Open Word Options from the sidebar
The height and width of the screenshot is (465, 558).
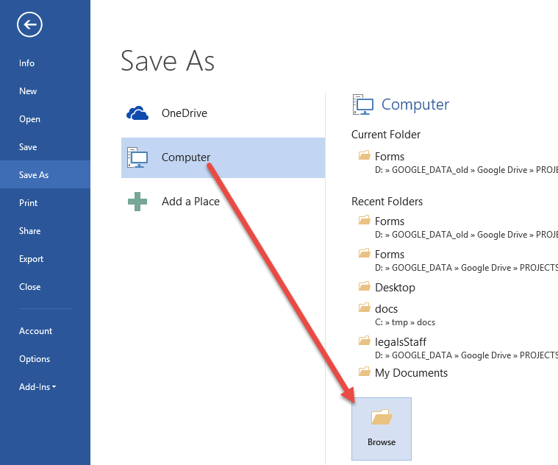coord(35,359)
